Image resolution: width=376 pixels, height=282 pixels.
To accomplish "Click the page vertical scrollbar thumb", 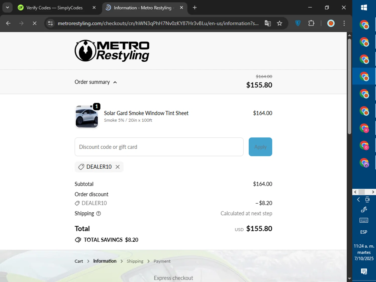I will (349, 86).
